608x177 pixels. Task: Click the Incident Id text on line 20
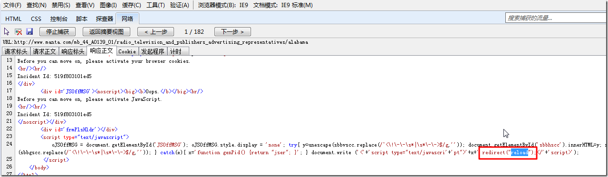pos(55,114)
